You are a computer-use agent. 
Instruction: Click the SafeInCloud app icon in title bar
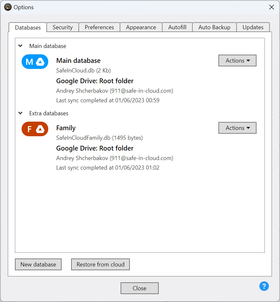(x=8, y=7)
